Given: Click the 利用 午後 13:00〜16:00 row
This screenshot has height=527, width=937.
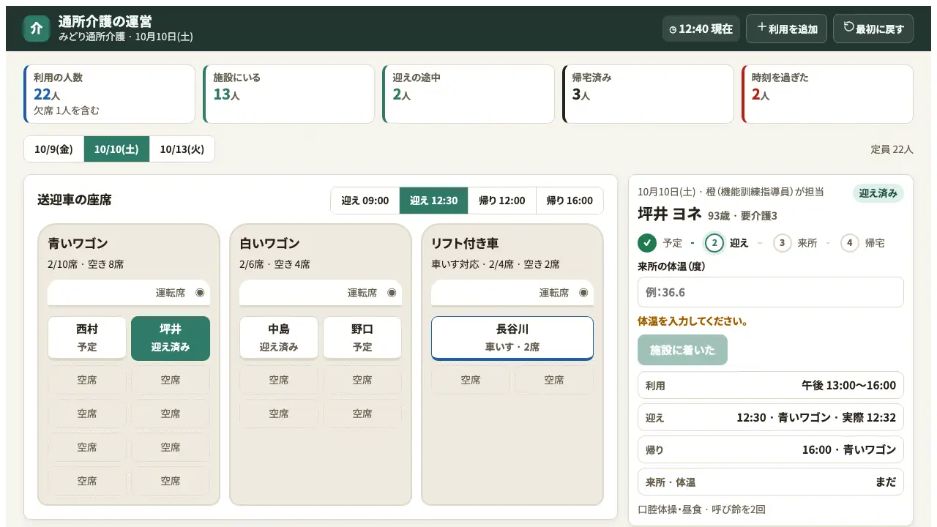Looking at the screenshot, I should tap(771, 385).
